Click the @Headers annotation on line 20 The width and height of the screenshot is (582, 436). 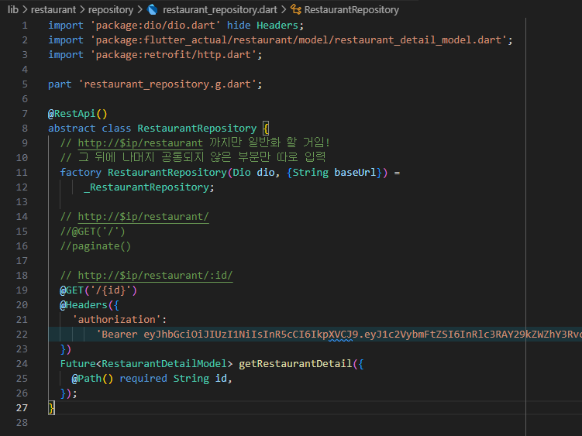84,305
